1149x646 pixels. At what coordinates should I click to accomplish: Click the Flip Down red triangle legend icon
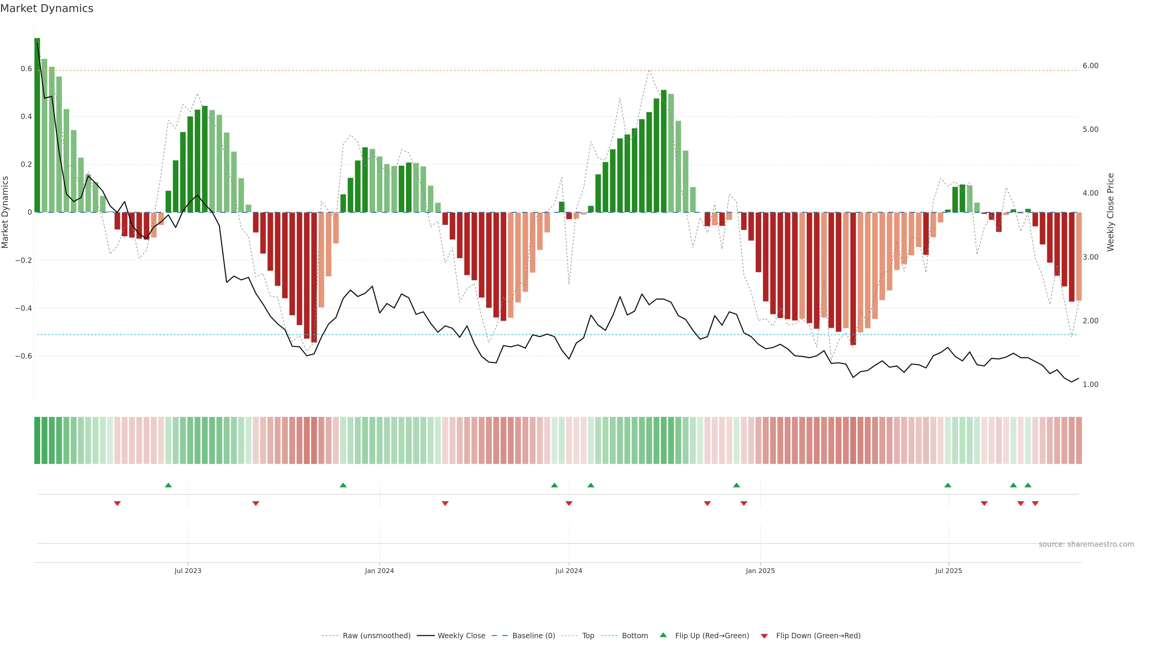click(x=764, y=636)
